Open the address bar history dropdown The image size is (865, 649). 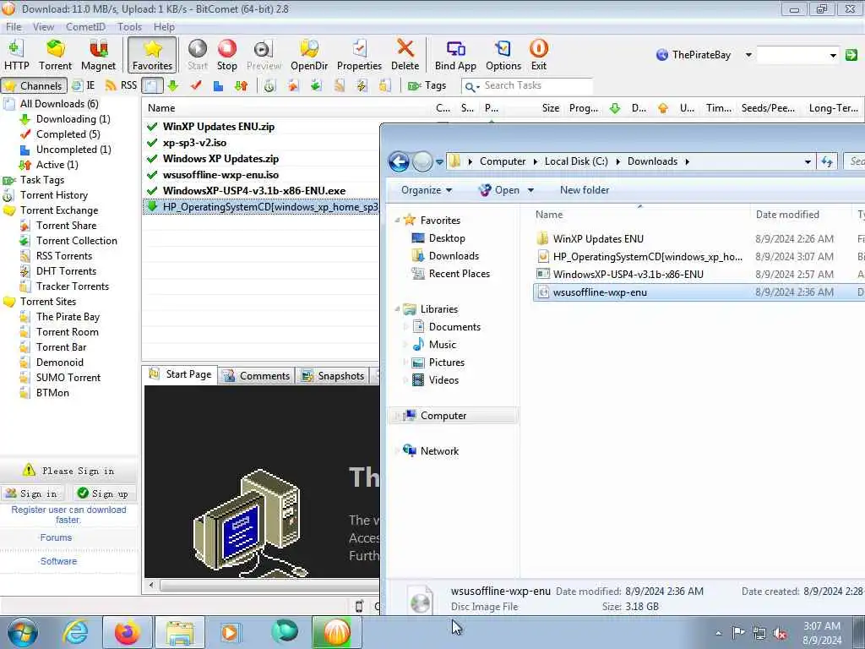(808, 161)
